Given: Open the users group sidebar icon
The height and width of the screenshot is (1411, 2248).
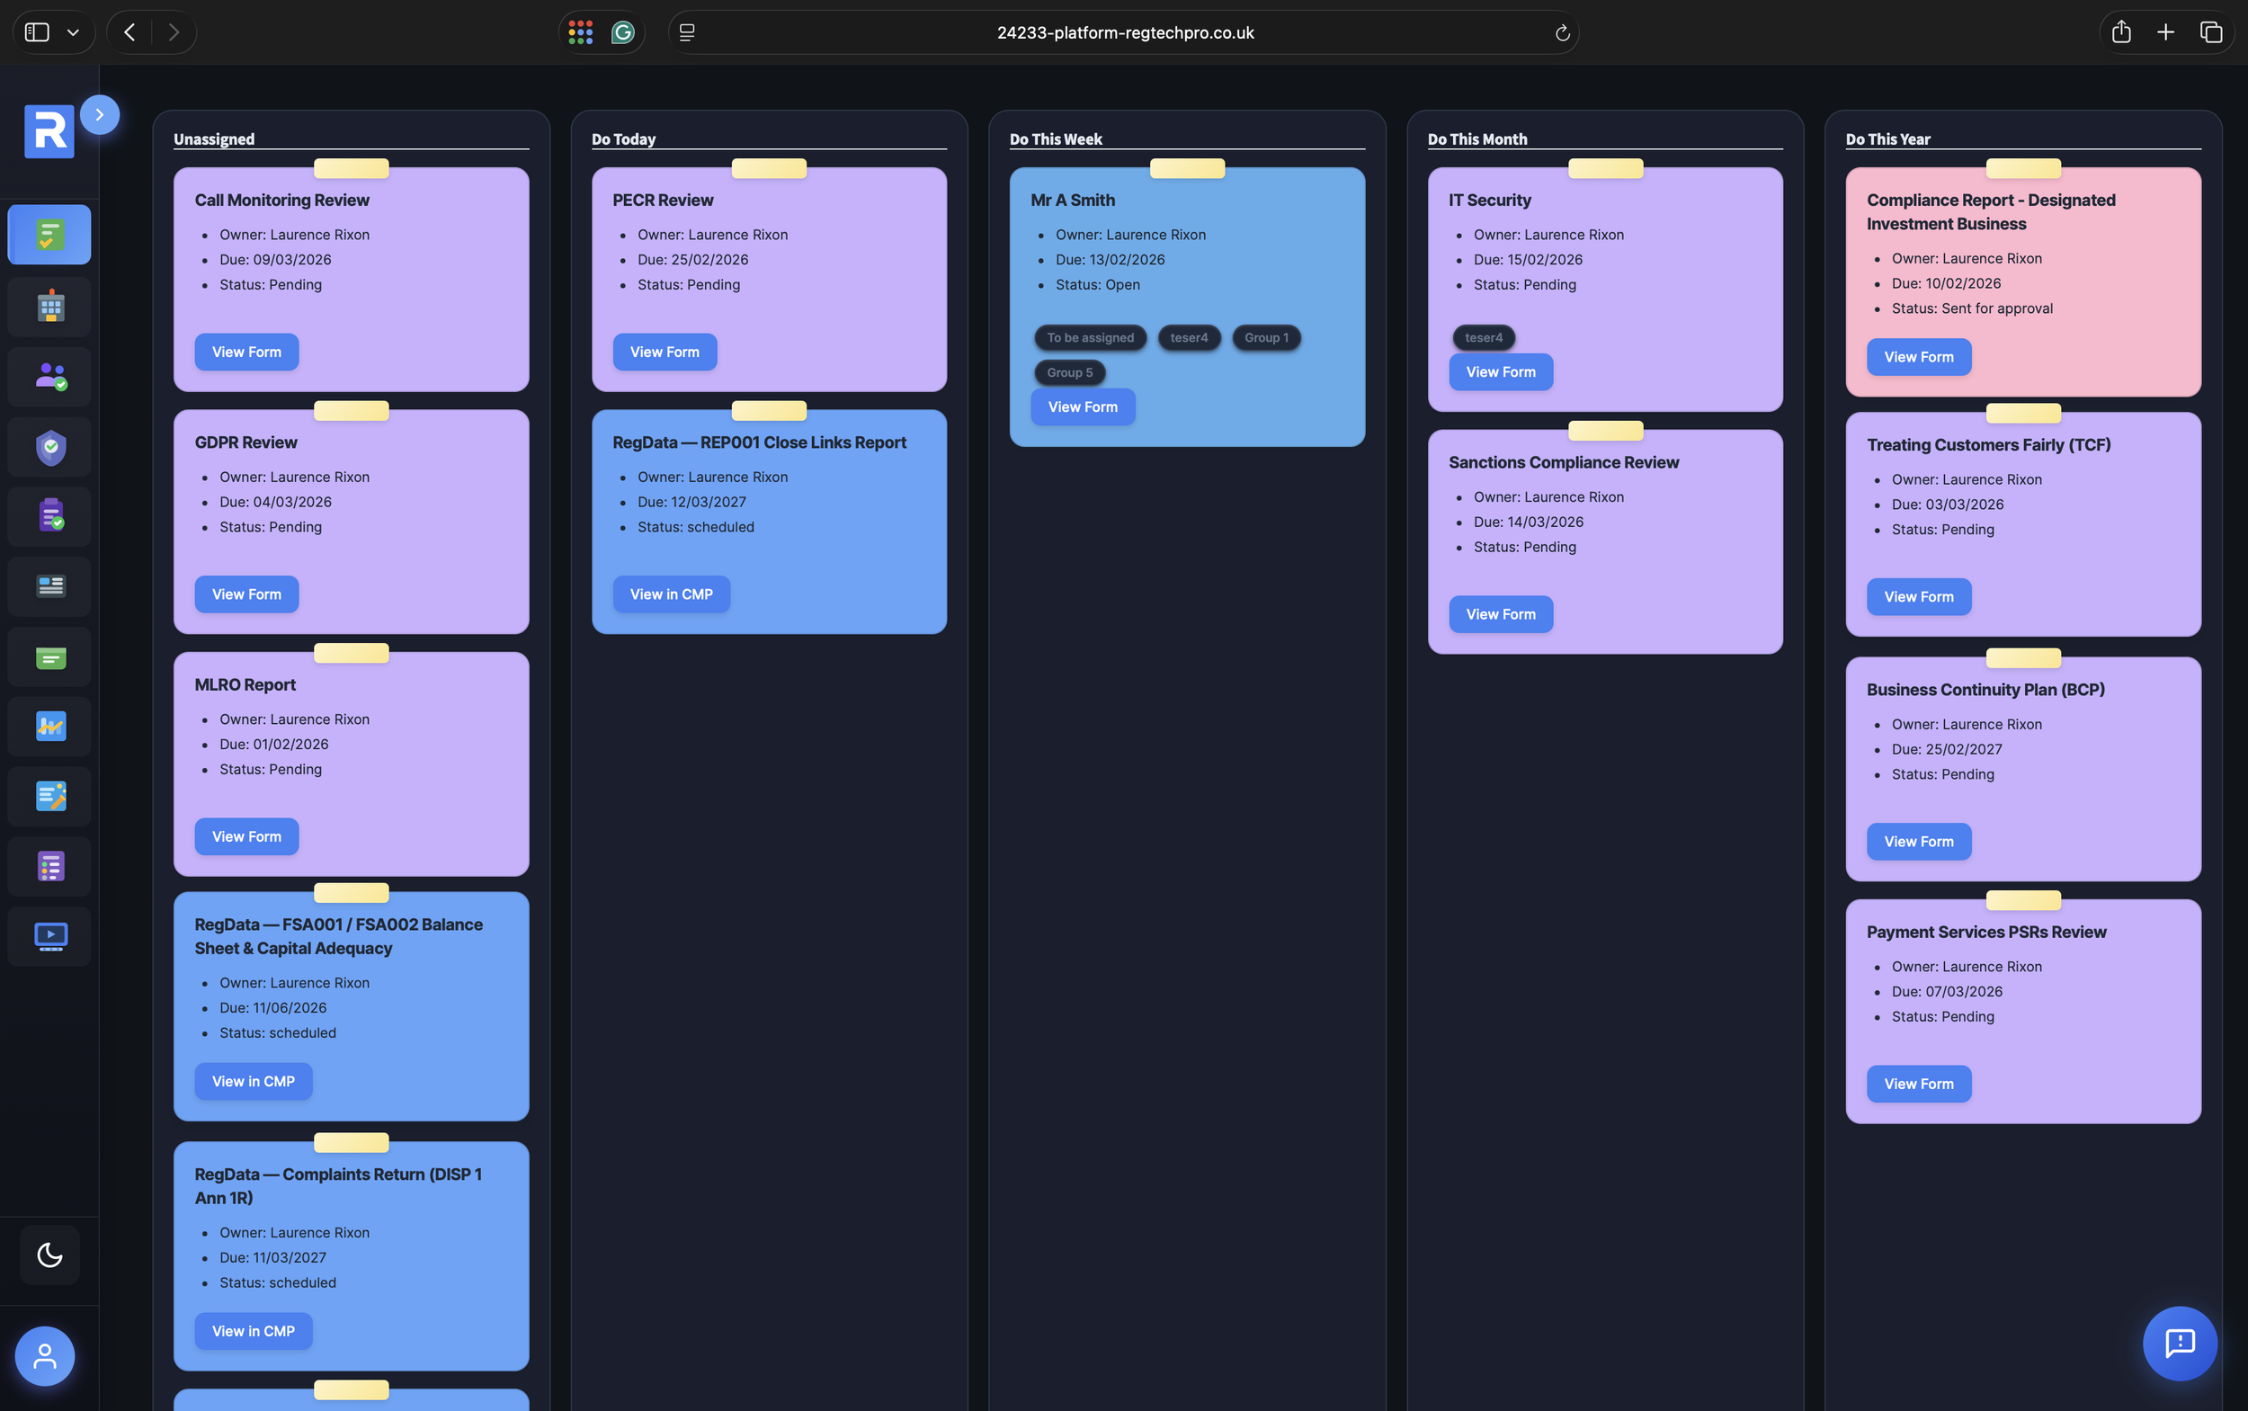Looking at the screenshot, I should pyautogui.click(x=50, y=376).
